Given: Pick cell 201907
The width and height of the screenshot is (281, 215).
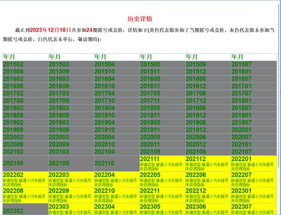Looking at the screenshot, I should (254, 123).
